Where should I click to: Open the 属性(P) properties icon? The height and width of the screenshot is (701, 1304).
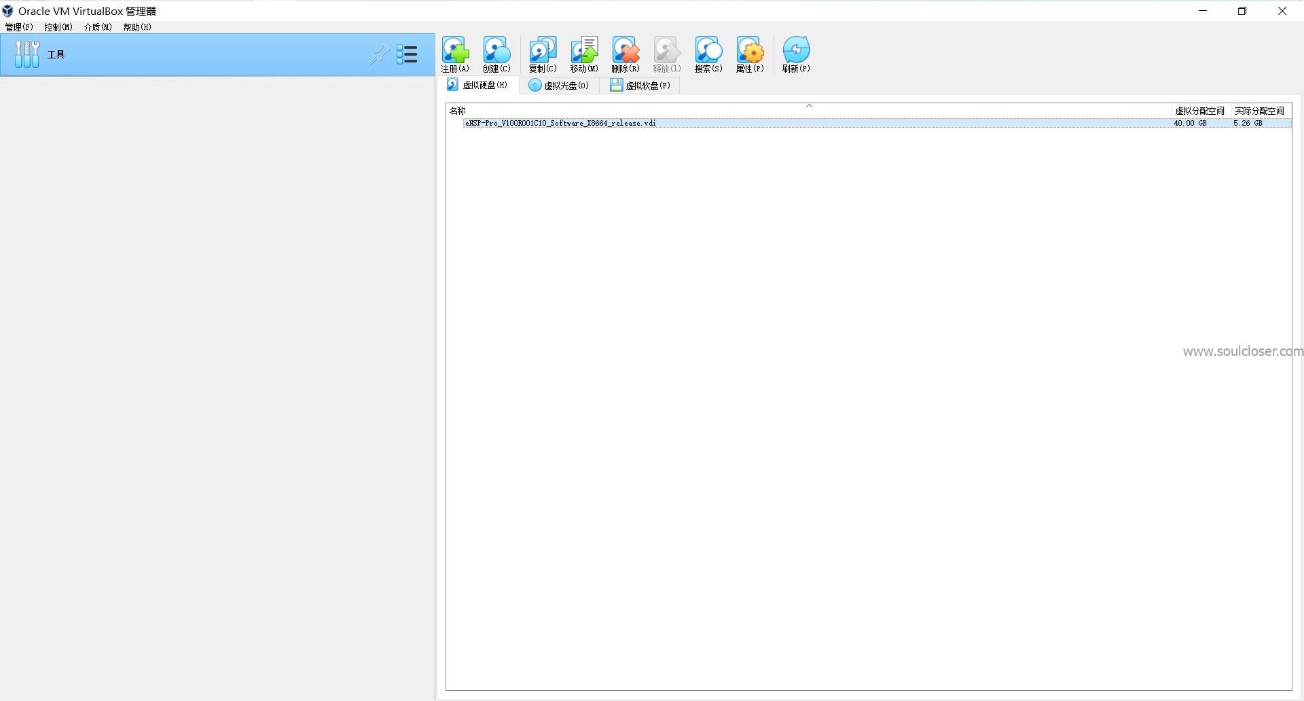[x=750, y=54]
